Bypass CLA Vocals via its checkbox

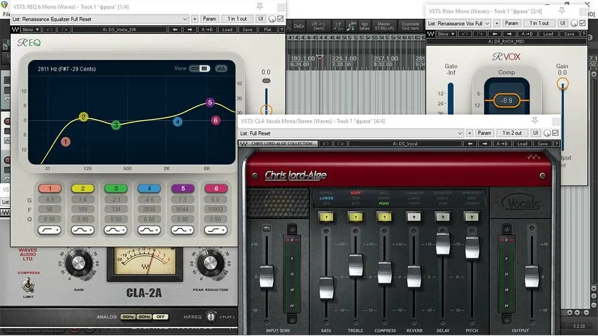click(x=556, y=133)
